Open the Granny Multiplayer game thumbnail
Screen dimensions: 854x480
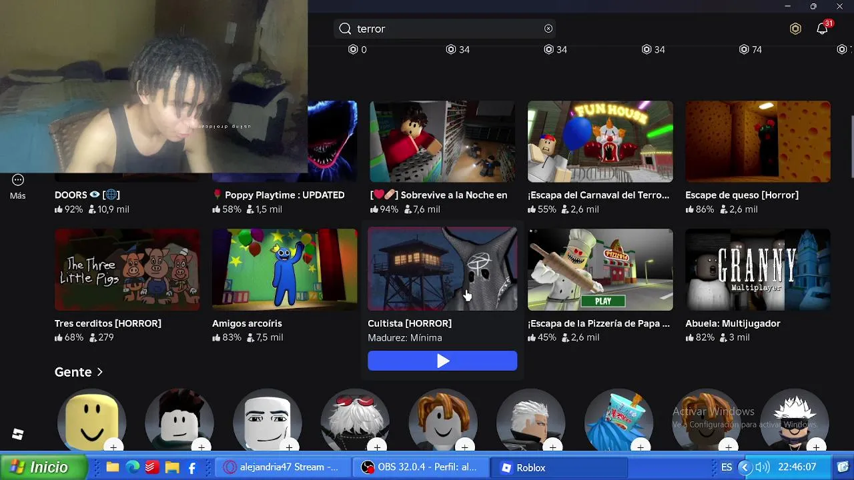point(758,269)
